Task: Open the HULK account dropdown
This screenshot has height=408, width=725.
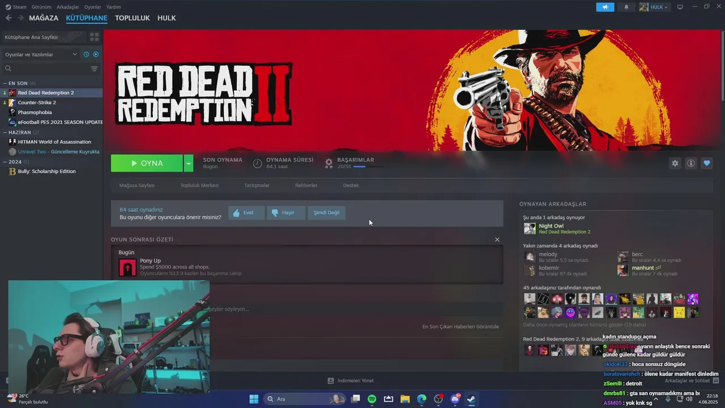Action: [x=655, y=7]
